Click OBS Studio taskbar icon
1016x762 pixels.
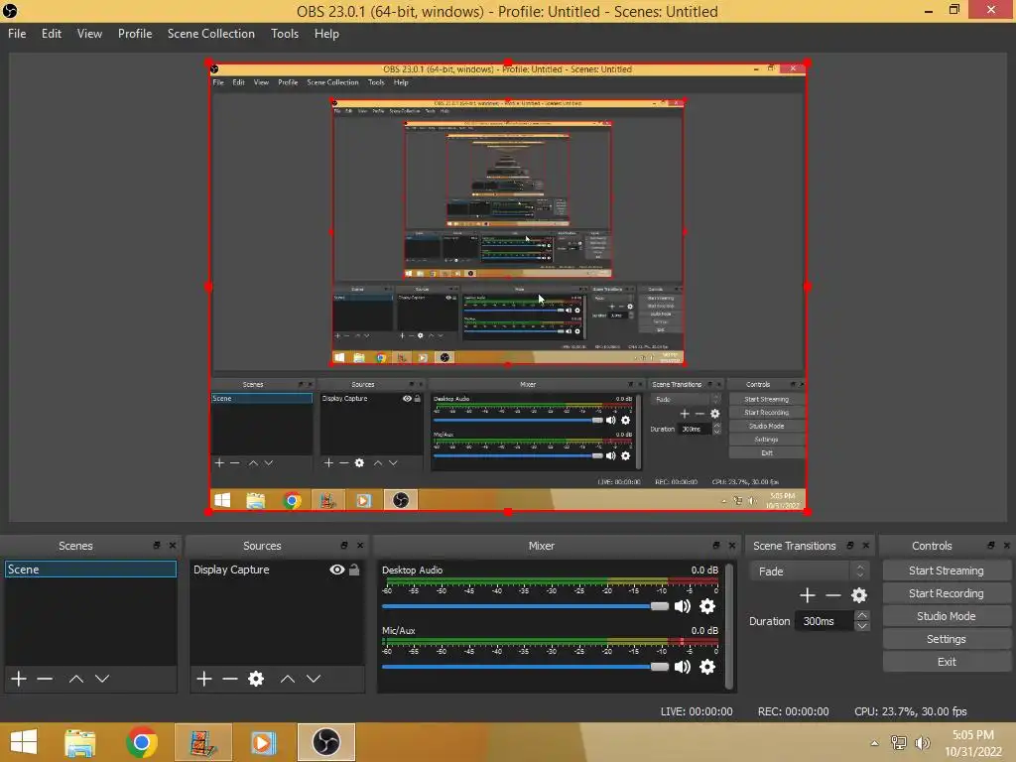click(325, 742)
